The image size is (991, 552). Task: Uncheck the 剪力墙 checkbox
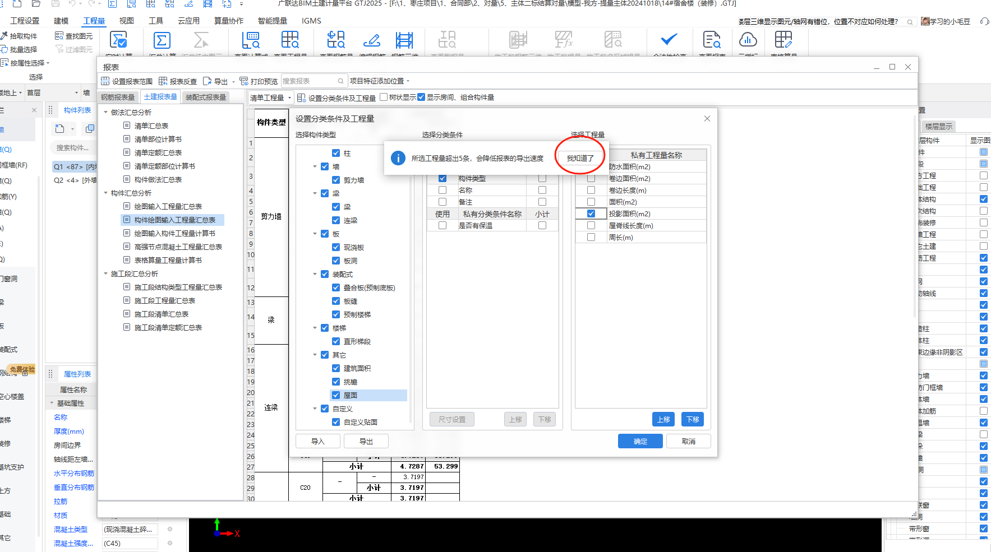[336, 180]
